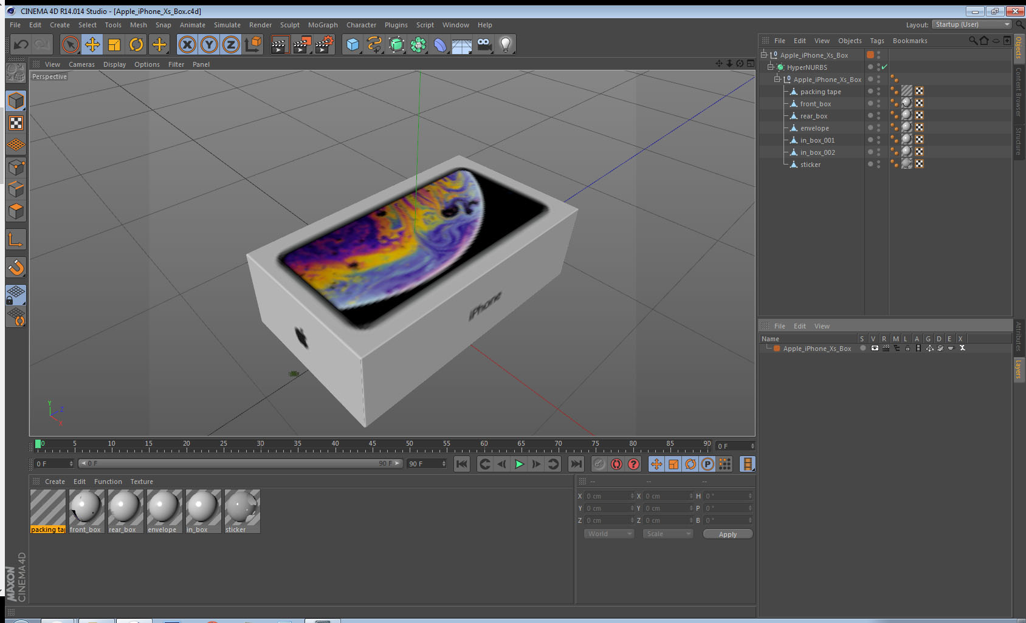Click the Apply coordinates button
The height and width of the screenshot is (623, 1026).
[x=728, y=534]
